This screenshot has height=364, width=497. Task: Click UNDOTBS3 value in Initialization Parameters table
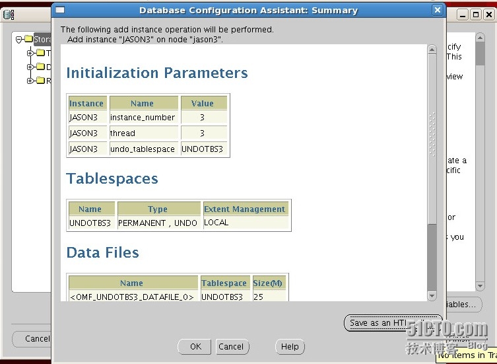click(203, 149)
